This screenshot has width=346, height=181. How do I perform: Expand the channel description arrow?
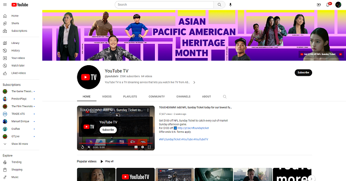point(194,83)
